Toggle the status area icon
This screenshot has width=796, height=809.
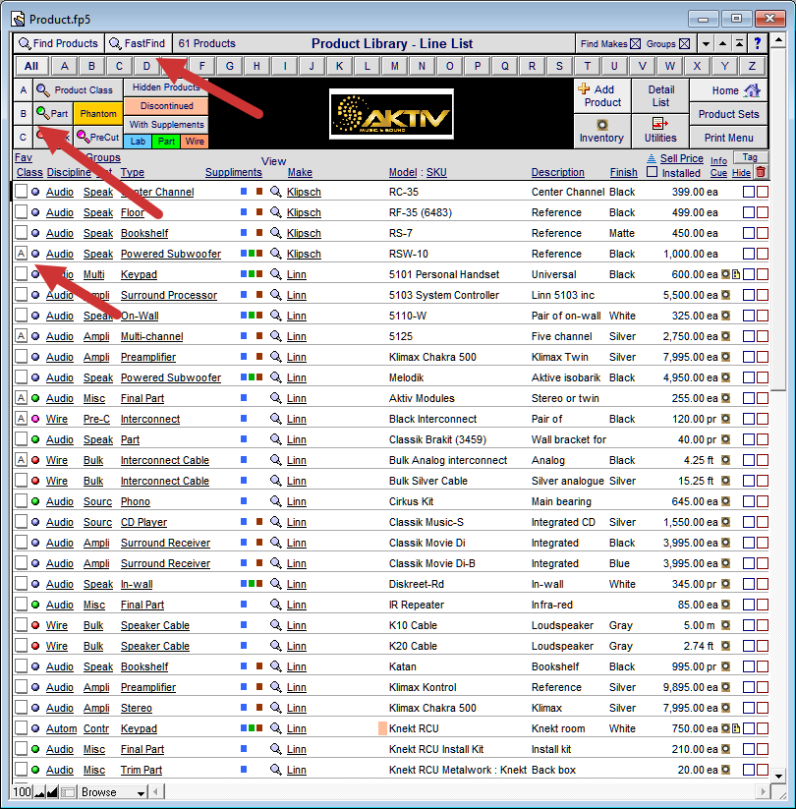[68, 792]
